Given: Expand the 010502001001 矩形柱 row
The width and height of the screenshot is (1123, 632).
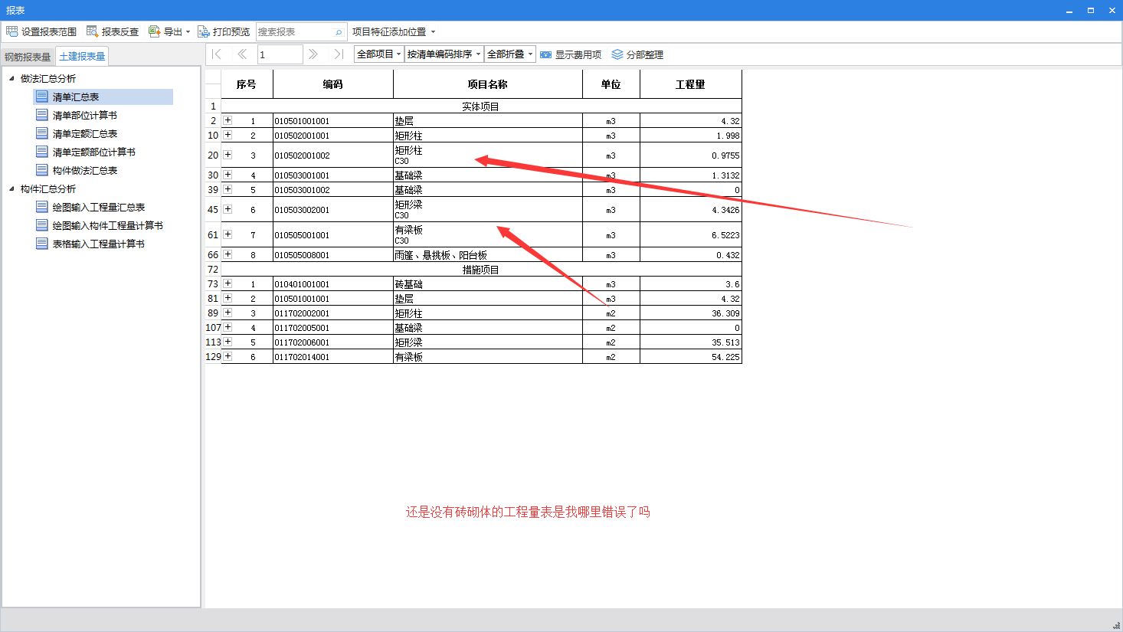Looking at the screenshot, I should tap(228, 135).
